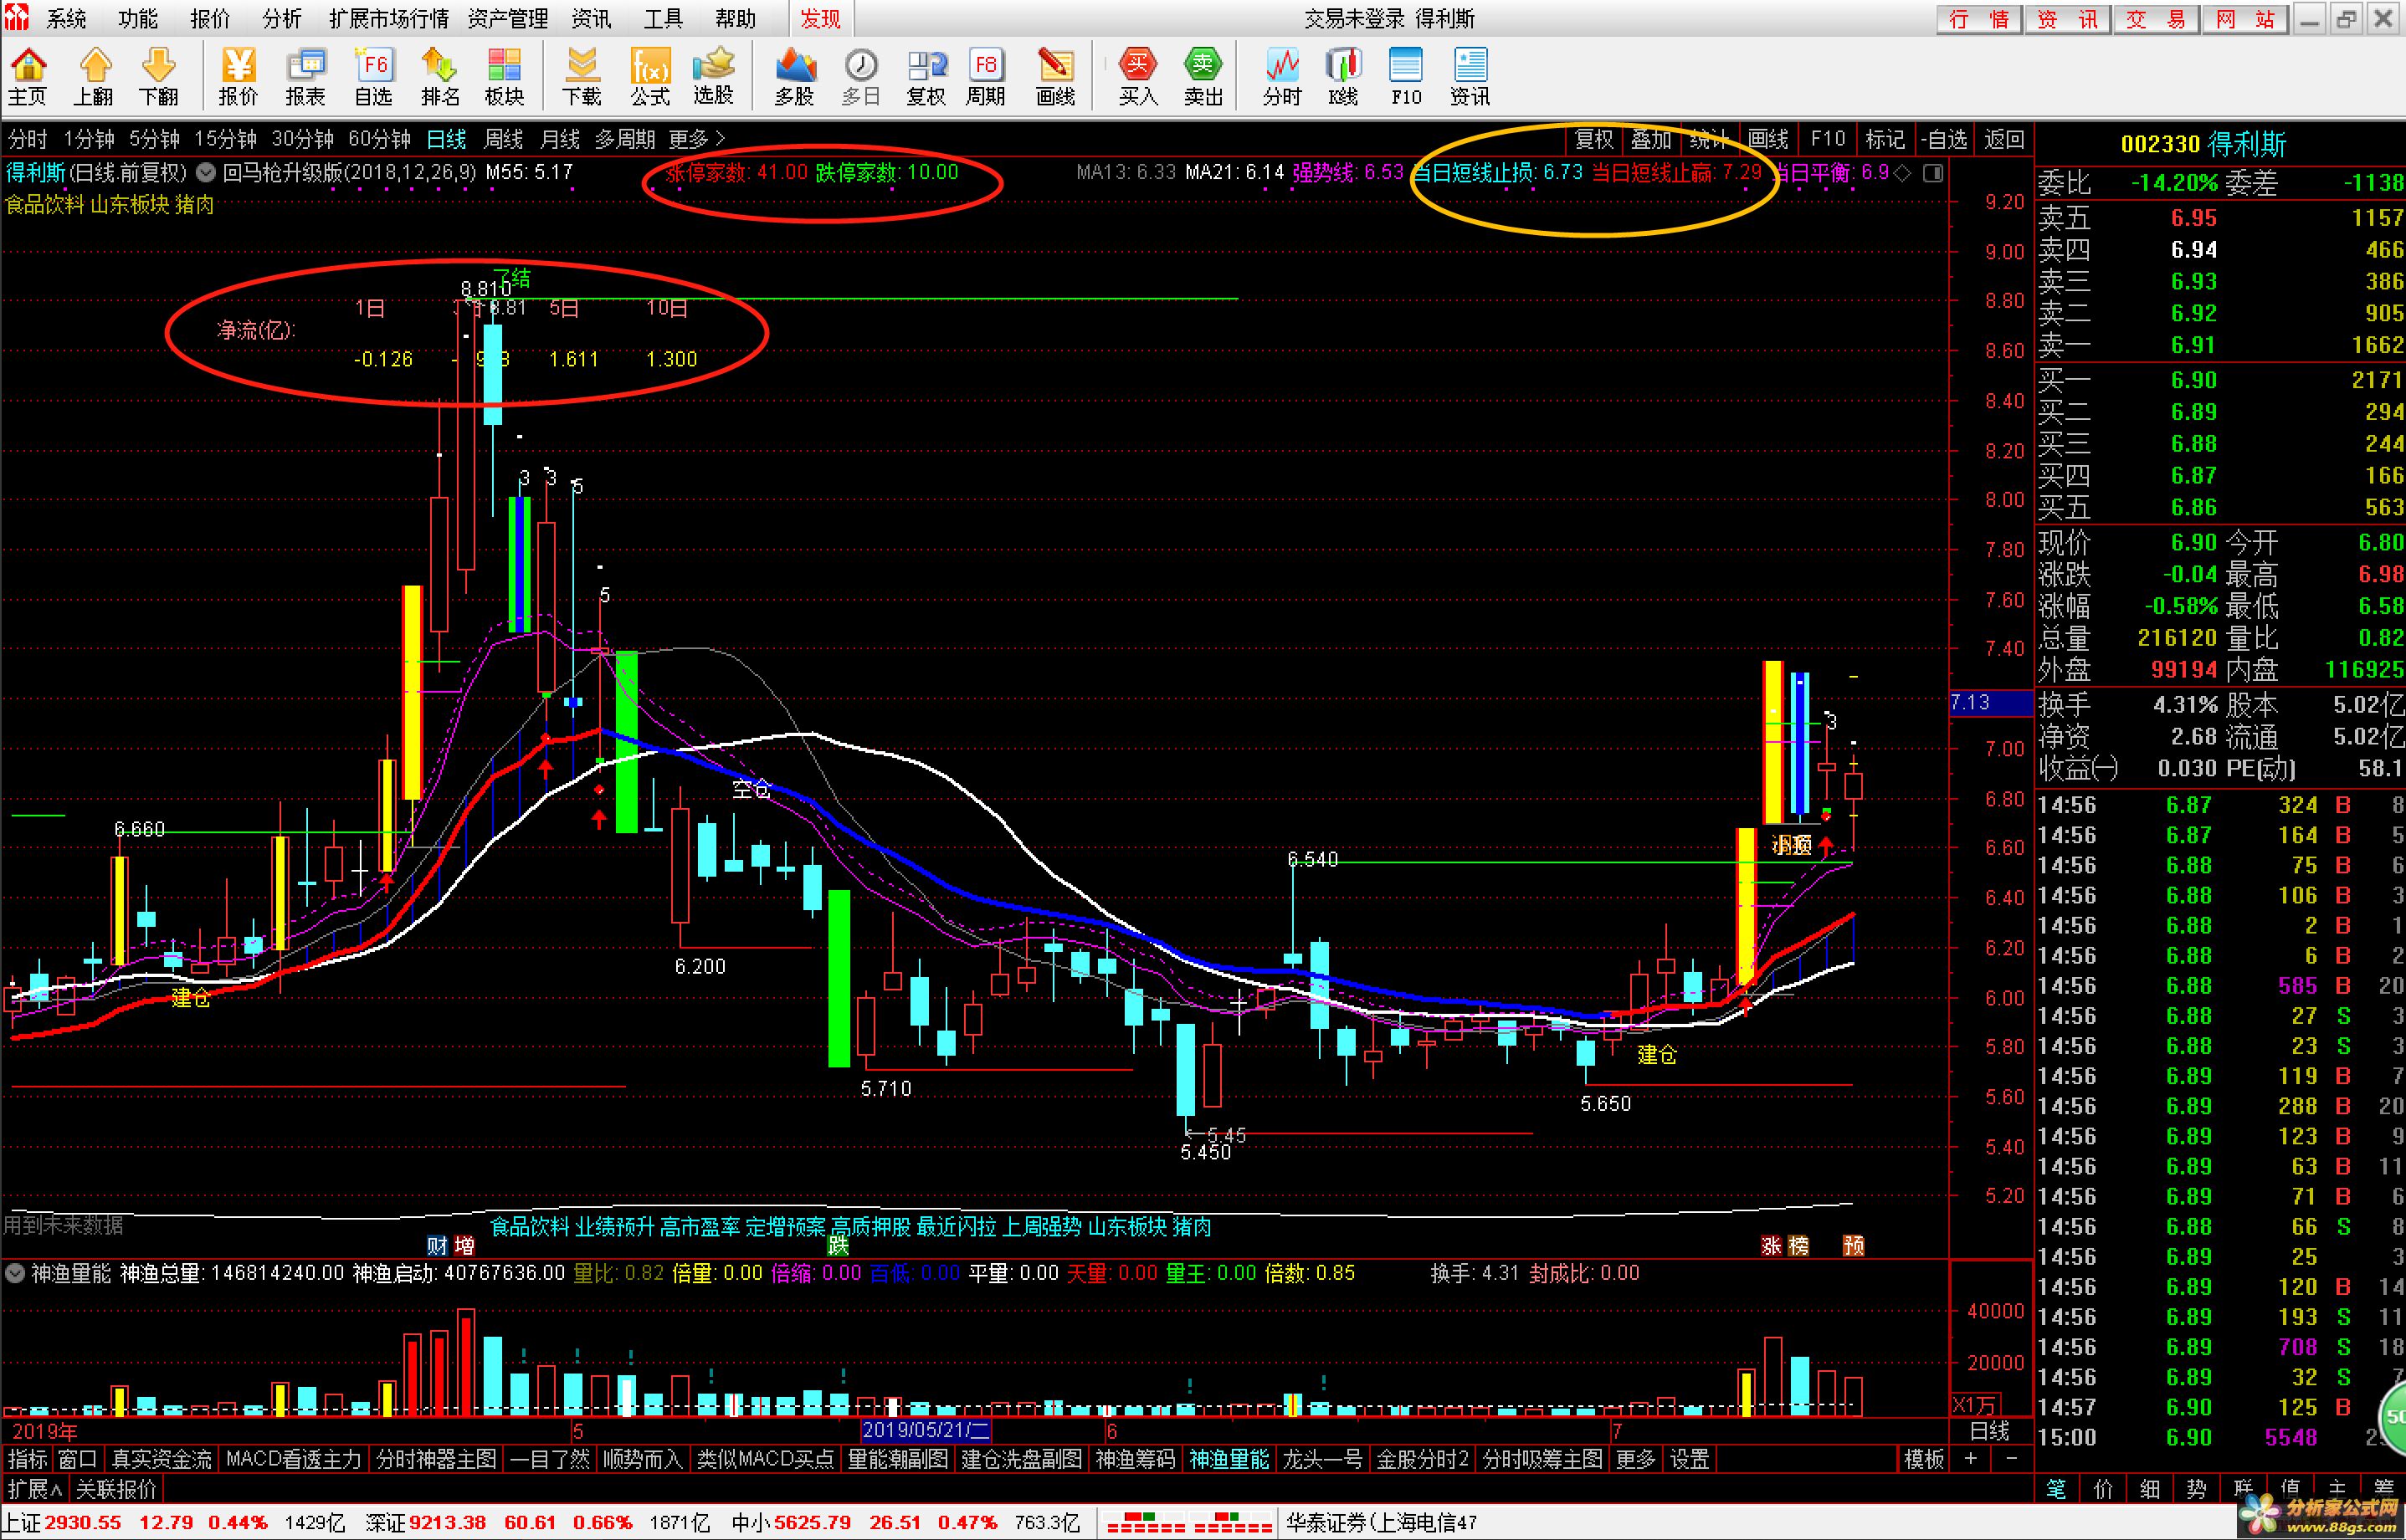The image size is (2406, 1540).
Task: Click the 设置 button in indicator bar
Action: 1690,1459
